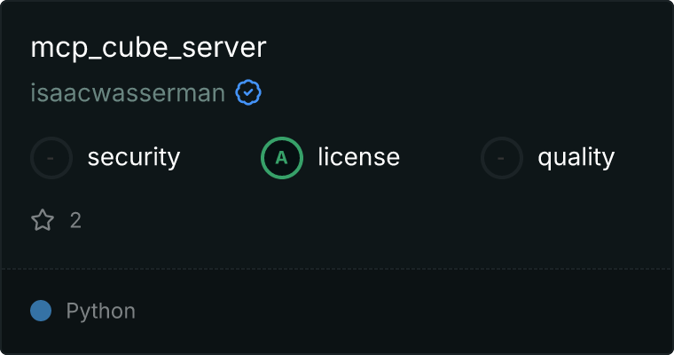The image size is (674, 355).
Task: Click the star count 2
Action: (x=75, y=221)
